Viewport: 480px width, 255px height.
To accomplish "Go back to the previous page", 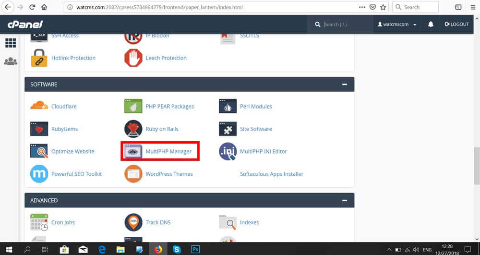I will click(7, 7).
